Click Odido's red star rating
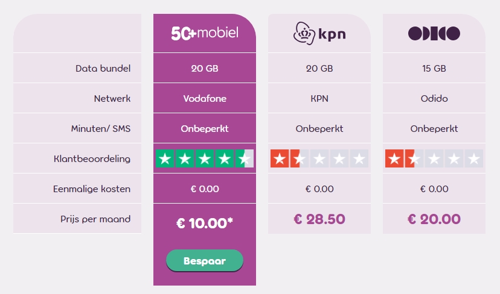 click(x=434, y=158)
